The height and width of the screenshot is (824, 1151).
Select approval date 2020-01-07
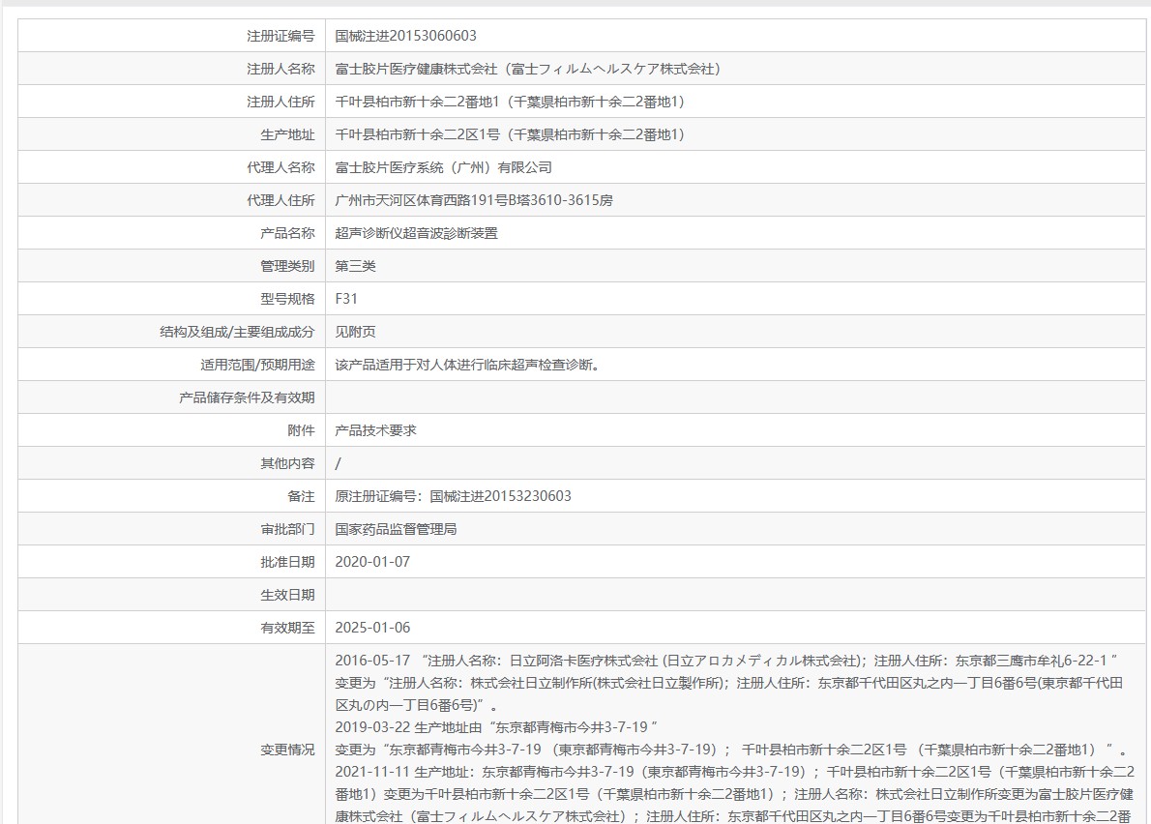coord(372,562)
